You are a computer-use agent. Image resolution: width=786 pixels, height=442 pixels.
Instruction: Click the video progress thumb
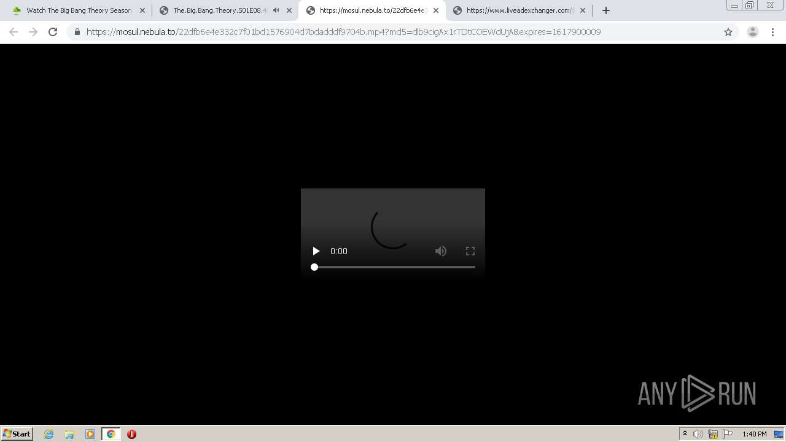pos(314,267)
